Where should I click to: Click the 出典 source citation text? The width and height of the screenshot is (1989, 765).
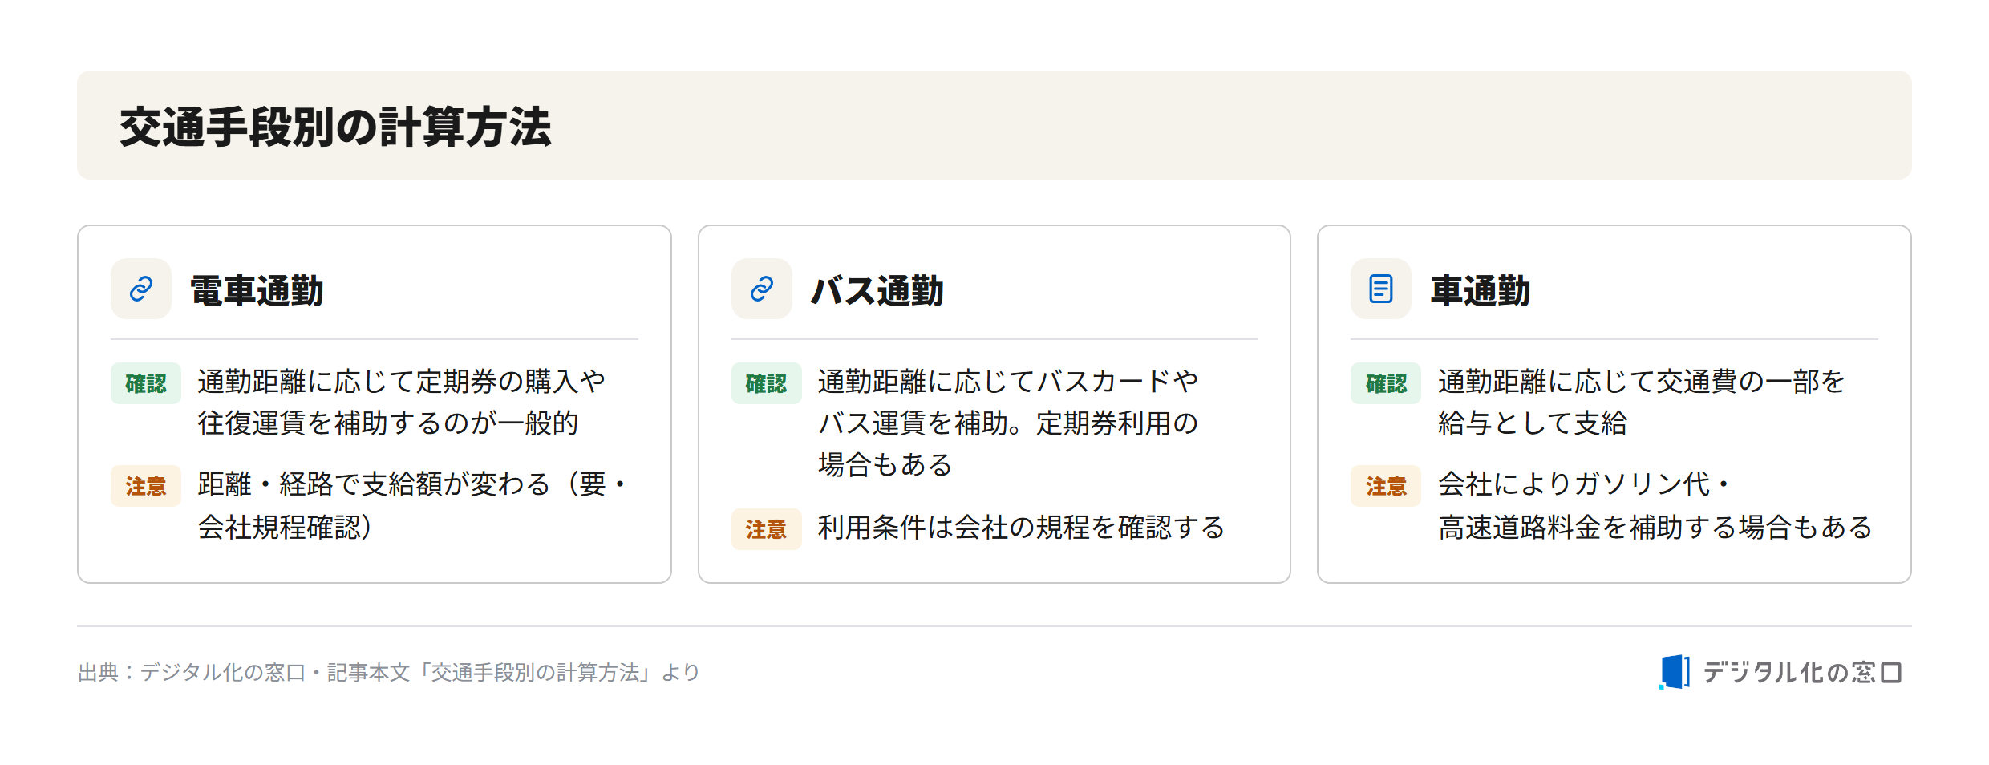(x=389, y=672)
